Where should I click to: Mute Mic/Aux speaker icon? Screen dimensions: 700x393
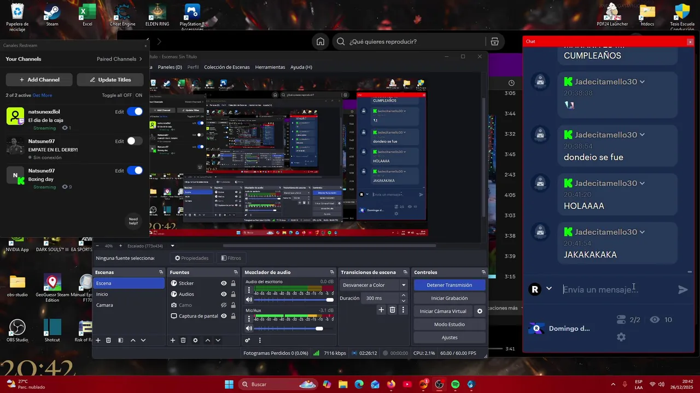click(x=249, y=328)
